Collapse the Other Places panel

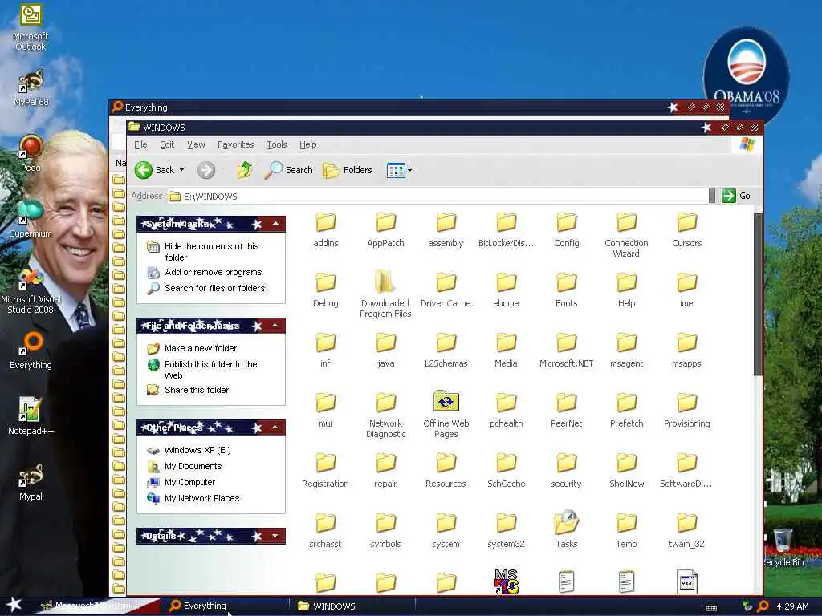pyautogui.click(x=275, y=428)
